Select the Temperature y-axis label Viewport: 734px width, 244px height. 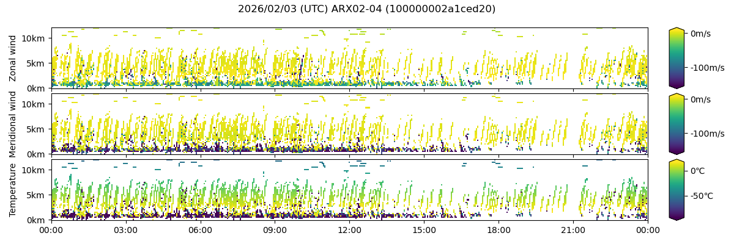(x=13, y=190)
